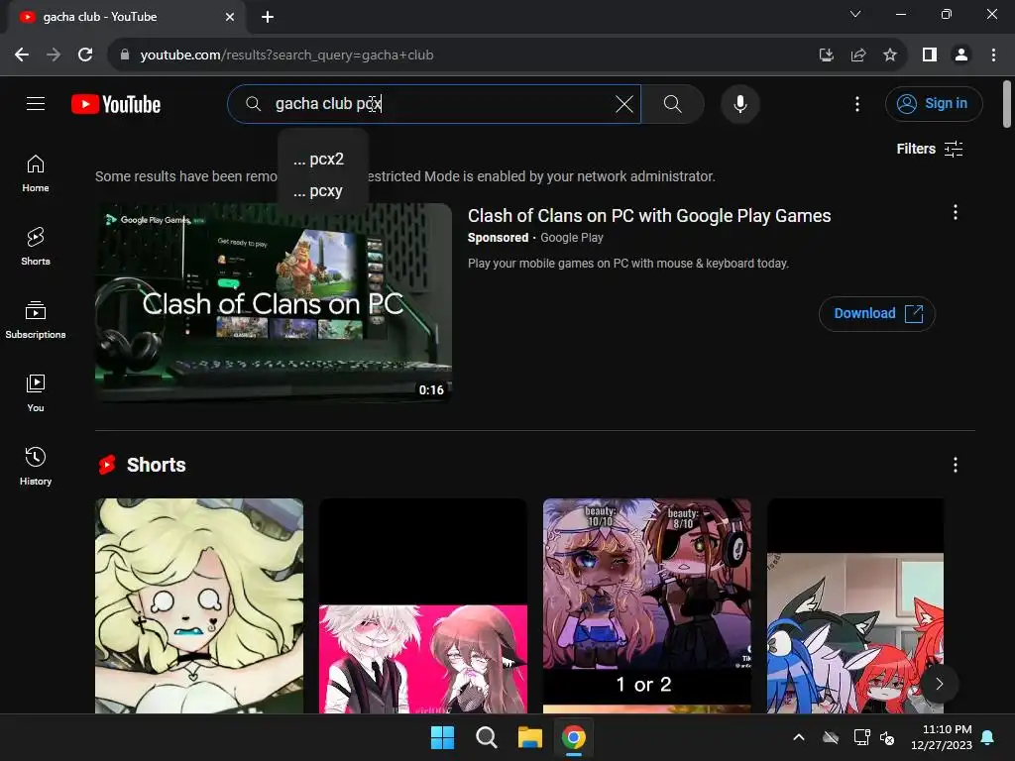This screenshot has height=761, width=1015.
Task: Click the 'Clash of Clans on PC with Google Play Games' title
Action: (x=649, y=215)
